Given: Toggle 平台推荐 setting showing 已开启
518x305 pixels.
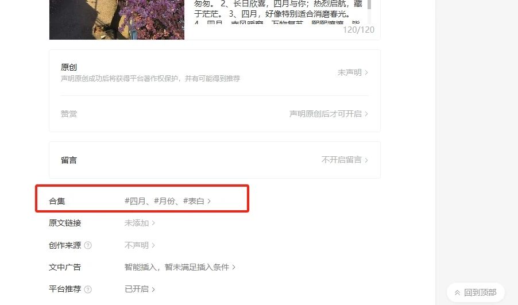Looking at the screenshot, I should coord(140,289).
